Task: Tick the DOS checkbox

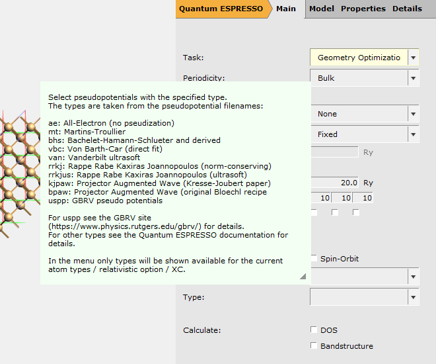Action: (x=314, y=330)
